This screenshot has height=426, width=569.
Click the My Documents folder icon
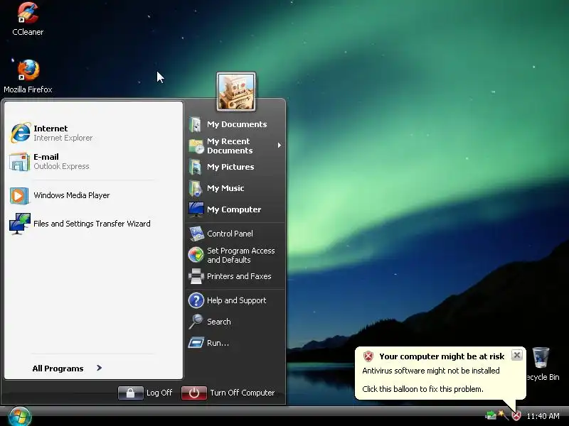click(x=195, y=125)
